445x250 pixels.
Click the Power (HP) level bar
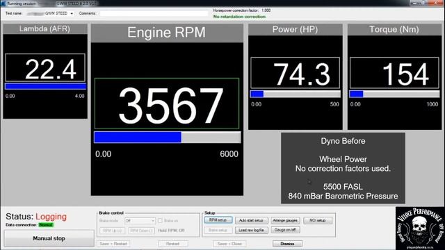click(295, 94)
